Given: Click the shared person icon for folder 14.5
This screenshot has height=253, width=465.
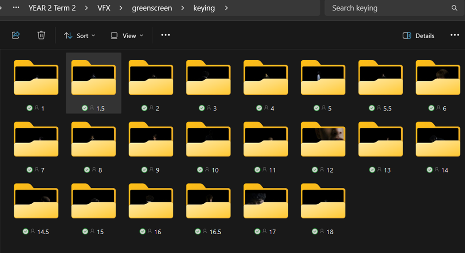Looking at the screenshot, I should pos(33,231).
